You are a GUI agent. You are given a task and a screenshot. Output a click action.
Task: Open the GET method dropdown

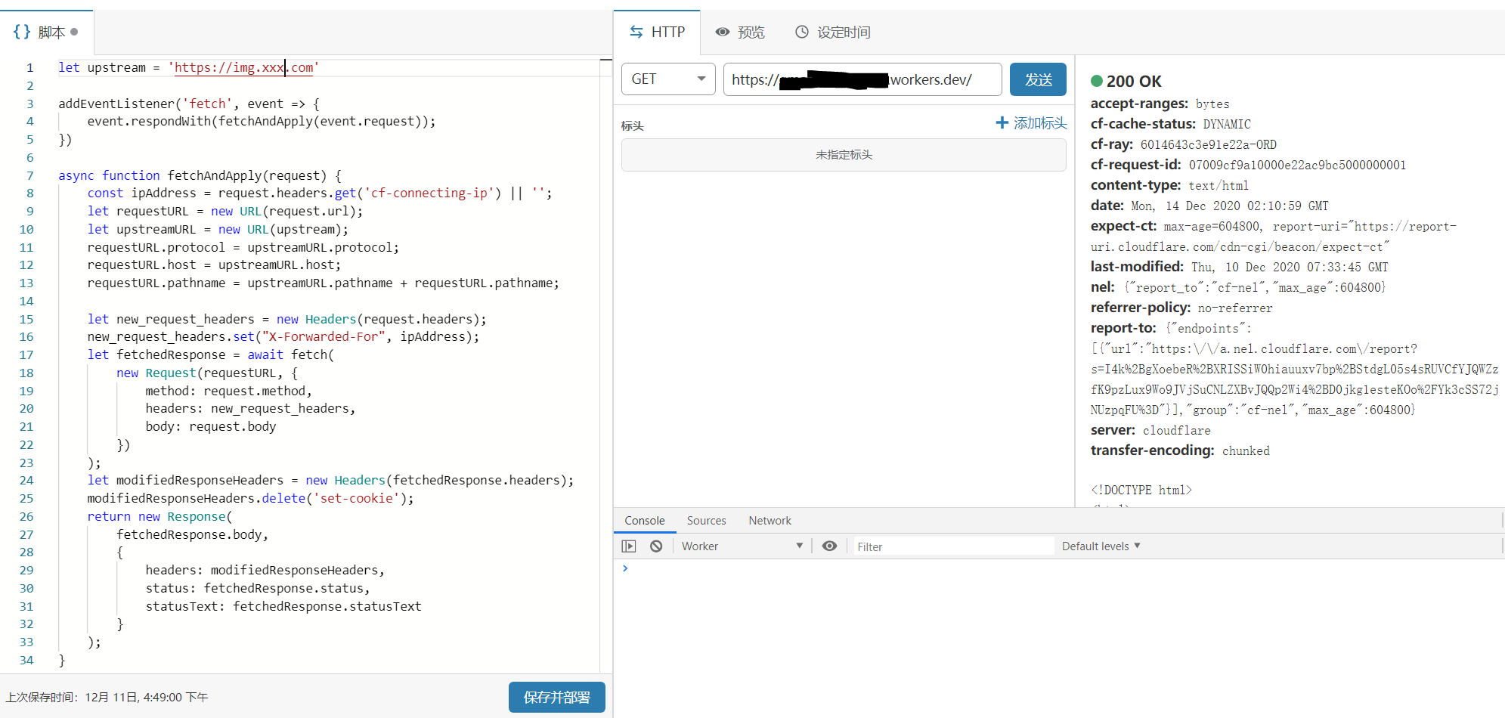[667, 79]
